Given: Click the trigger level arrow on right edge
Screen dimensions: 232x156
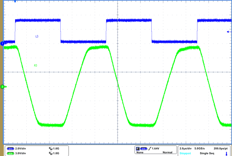Looking at the screenshot, I should (x=228, y=32).
